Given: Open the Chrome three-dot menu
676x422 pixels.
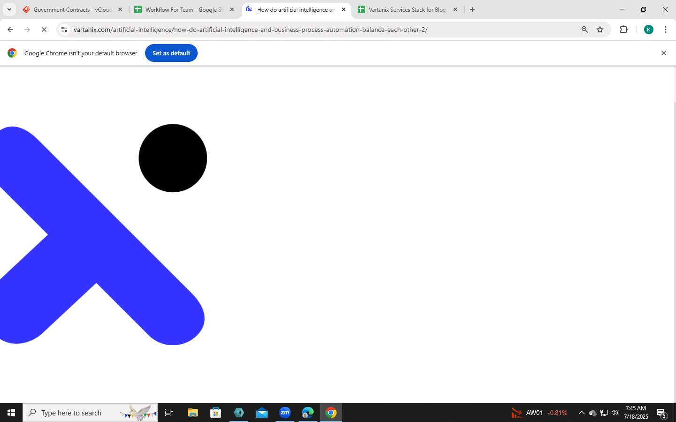Looking at the screenshot, I should coord(666,30).
